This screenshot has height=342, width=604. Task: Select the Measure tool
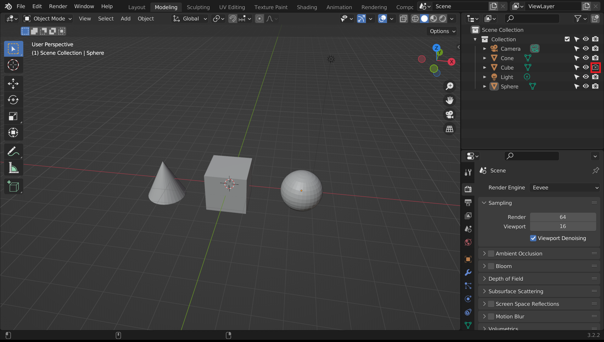click(13, 168)
